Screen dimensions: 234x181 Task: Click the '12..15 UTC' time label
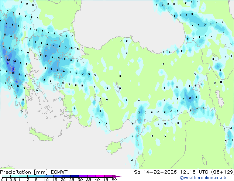coord(194,172)
